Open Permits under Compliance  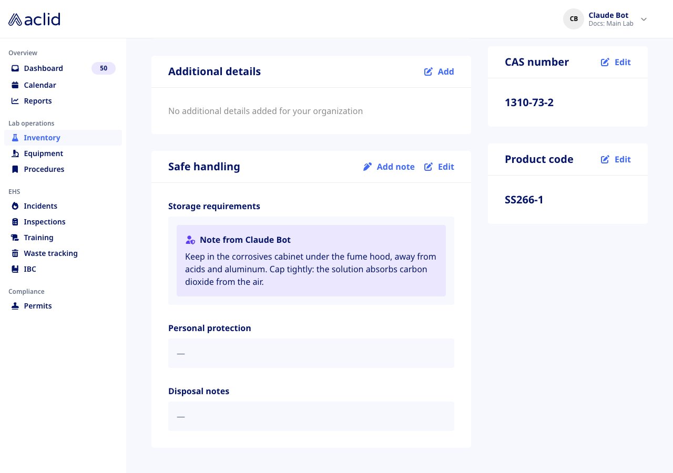(x=63, y=306)
